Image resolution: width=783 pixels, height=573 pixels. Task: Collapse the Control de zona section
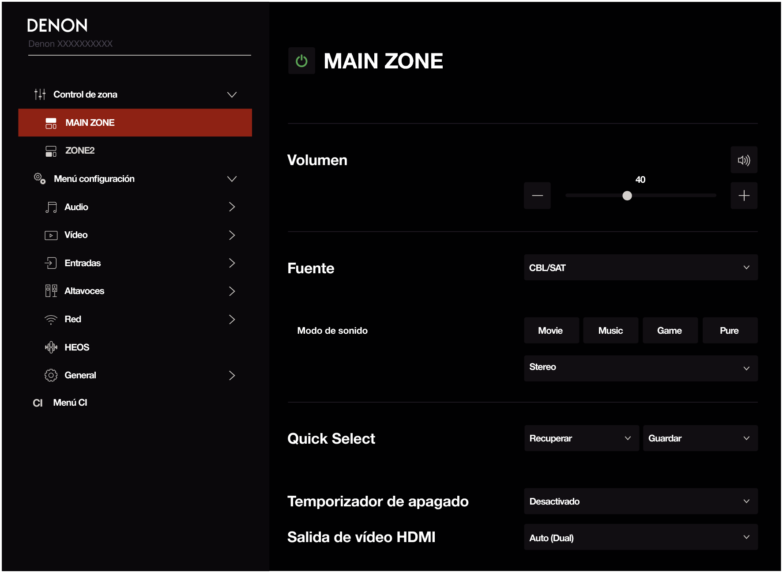232,94
